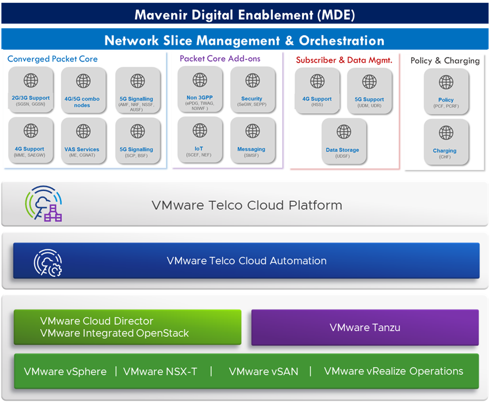Click globe icon above 4G Support (HSS)
Image resolution: width=490 pixels, height=402 pixels.
[317, 81]
